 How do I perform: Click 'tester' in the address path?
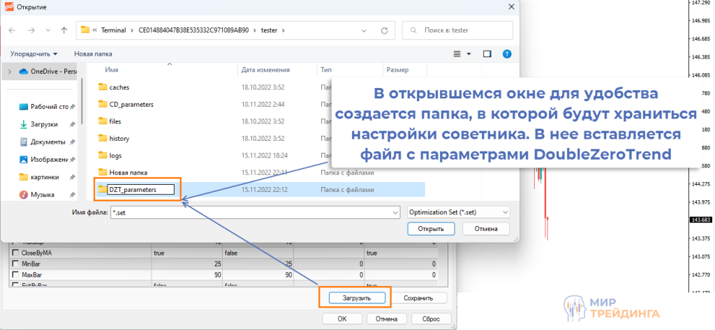pos(269,31)
